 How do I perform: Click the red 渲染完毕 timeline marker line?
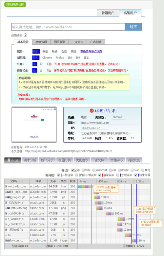pos(132,214)
